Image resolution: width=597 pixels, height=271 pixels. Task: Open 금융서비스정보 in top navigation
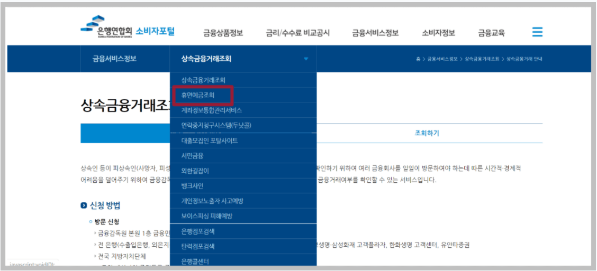[x=375, y=33]
